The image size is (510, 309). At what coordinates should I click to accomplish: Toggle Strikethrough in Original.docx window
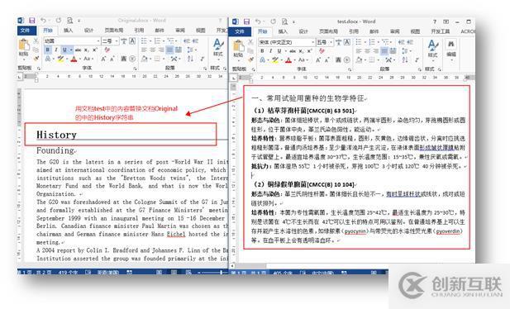pos(78,50)
